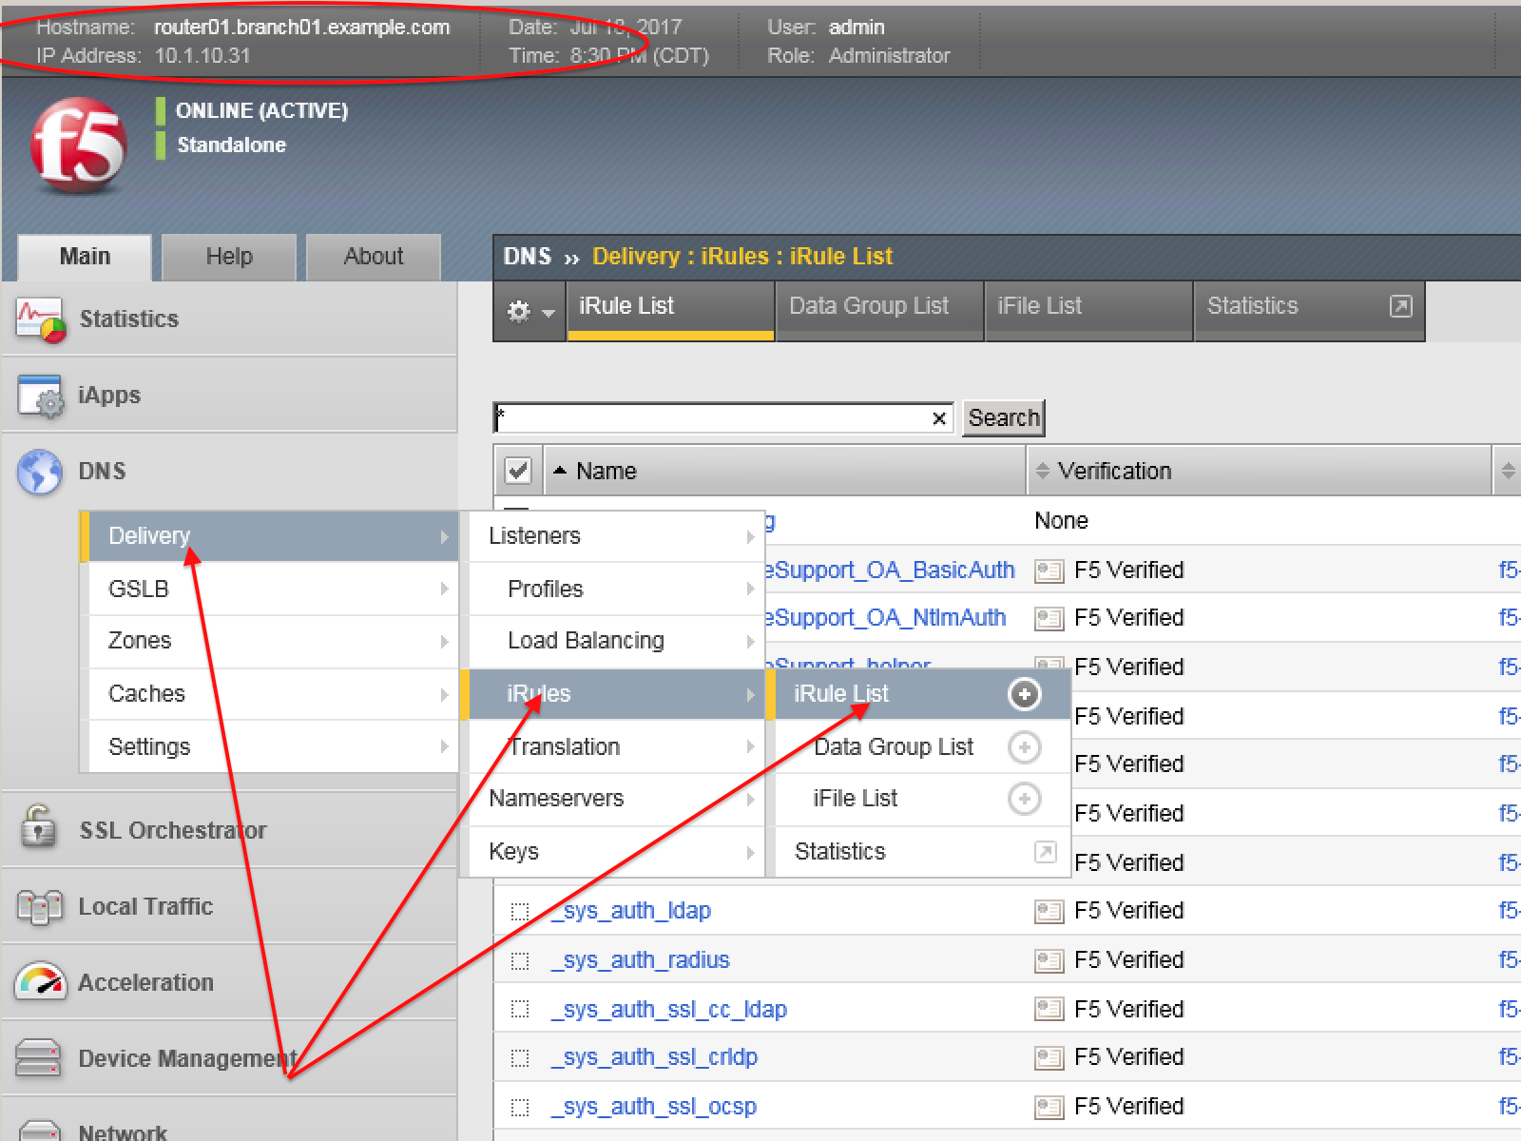The width and height of the screenshot is (1521, 1141).
Task: Switch to the About tab
Action: point(374,257)
